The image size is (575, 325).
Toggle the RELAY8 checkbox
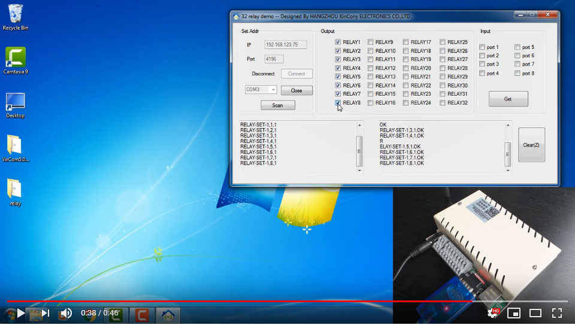338,103
